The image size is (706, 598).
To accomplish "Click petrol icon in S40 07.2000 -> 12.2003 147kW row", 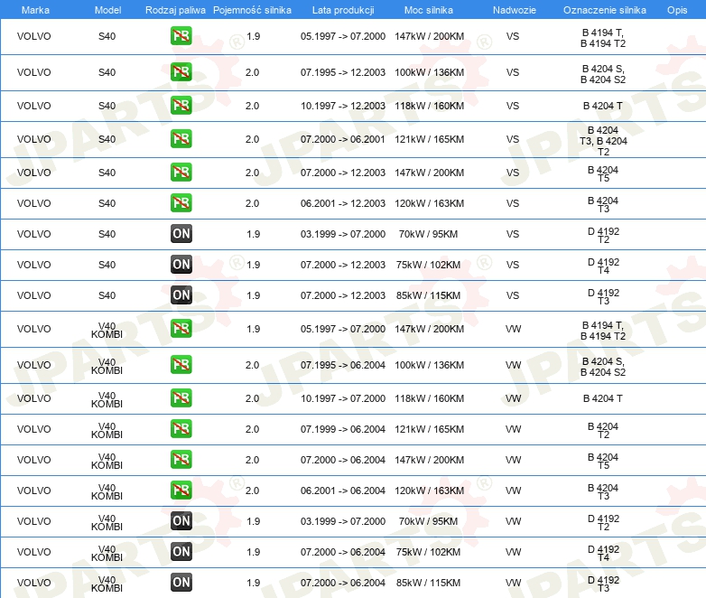I will coord(181,173).
